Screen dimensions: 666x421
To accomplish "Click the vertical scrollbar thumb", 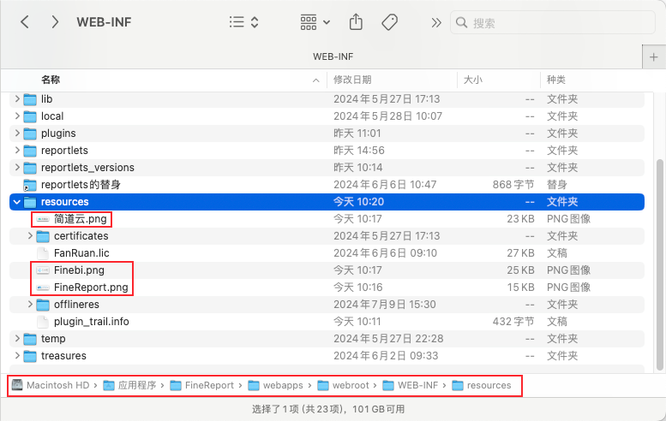I will point(661,264).
